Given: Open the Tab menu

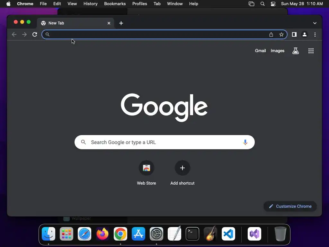Looking at the screenshot, I should (157, 4).
